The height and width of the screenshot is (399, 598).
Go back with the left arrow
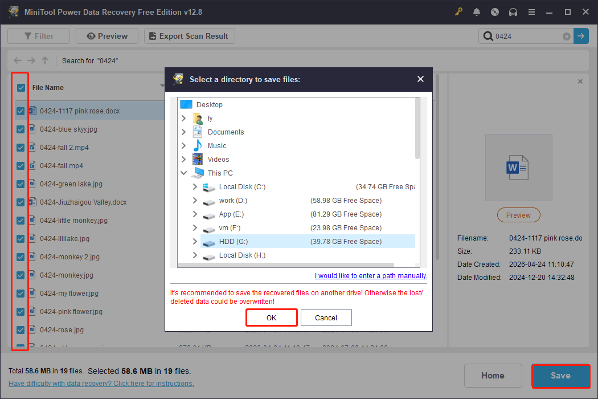pos(18,60)
